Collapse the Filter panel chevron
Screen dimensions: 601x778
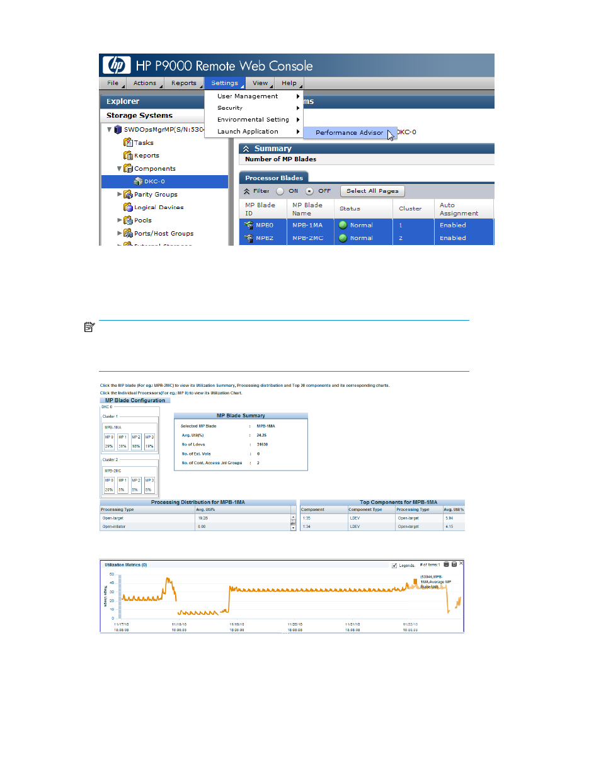click(247, 192)
